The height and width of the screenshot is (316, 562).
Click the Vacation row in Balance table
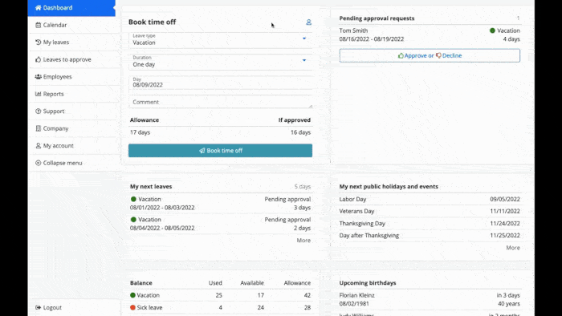point(220,295)
